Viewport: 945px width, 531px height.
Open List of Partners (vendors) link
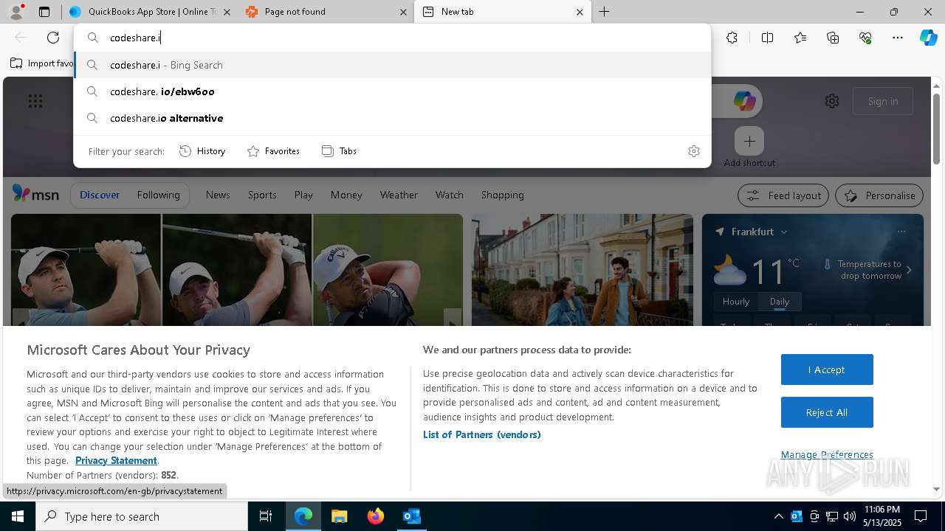tap(482, 434)
